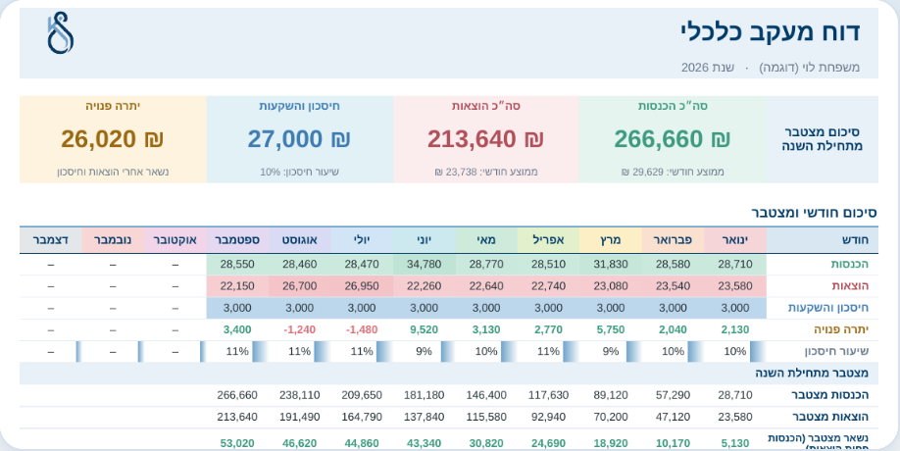Click the פברואר column header
This screenshot has width=900, height=451.
(673, 240)
